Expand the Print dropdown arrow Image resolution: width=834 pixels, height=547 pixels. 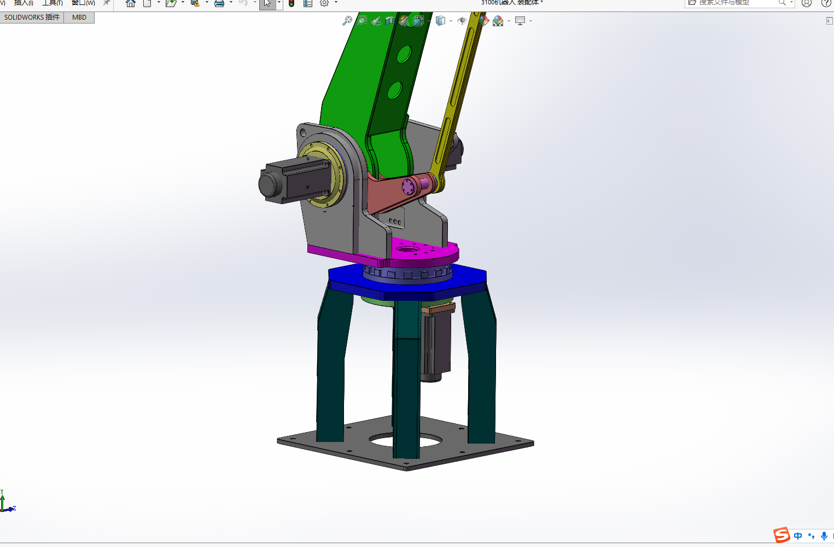point(231,3)
